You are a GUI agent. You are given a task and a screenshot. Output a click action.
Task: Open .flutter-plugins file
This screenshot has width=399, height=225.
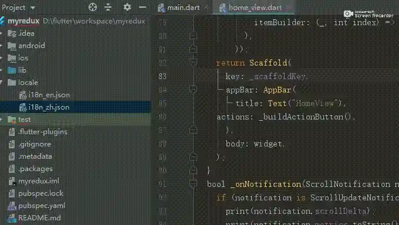[43, 132]
